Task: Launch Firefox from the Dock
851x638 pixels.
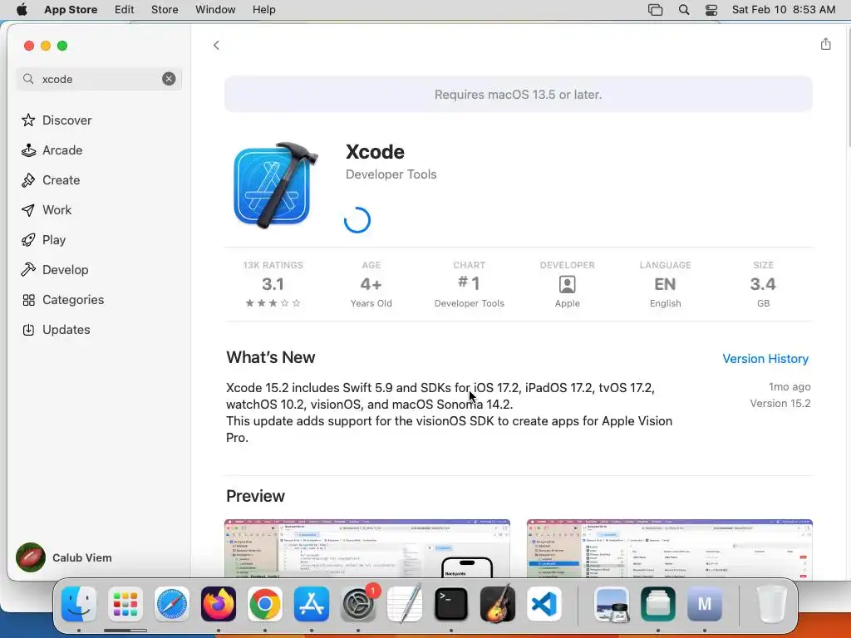Action: tap(219, 604)
